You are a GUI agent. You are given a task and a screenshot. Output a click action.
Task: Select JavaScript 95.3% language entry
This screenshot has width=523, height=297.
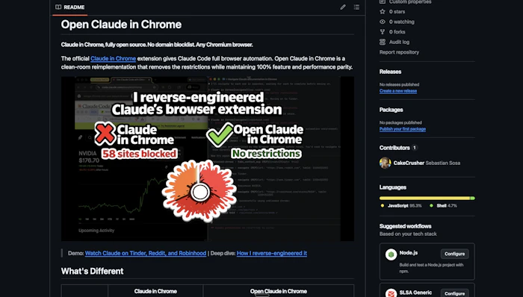pyautogui.click(x=401, y=206)
